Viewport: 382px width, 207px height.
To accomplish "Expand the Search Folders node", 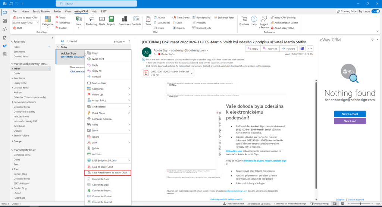I will point(12,135).
